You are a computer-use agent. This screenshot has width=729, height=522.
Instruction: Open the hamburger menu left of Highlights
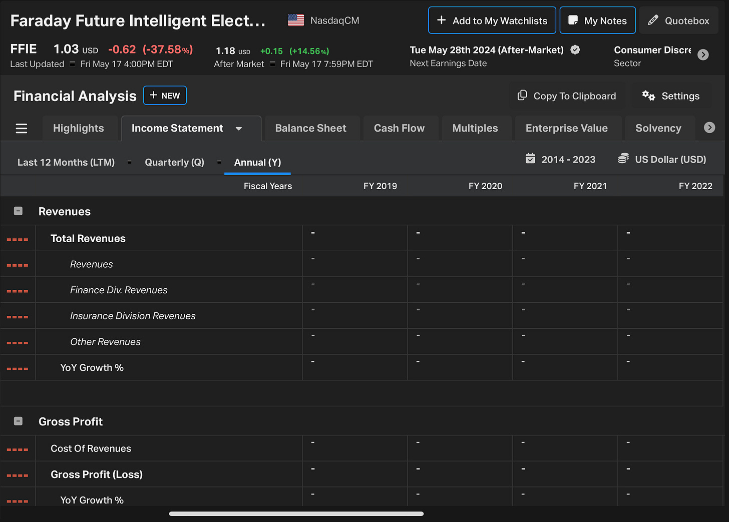[22, 129]
